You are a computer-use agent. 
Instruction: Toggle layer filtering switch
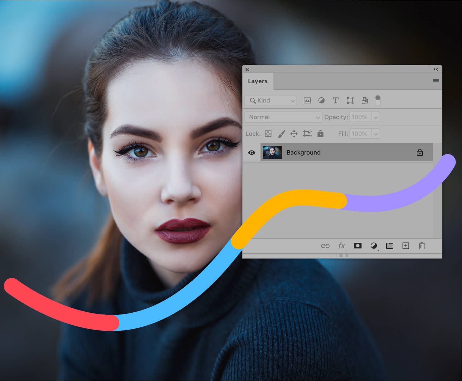378,100
